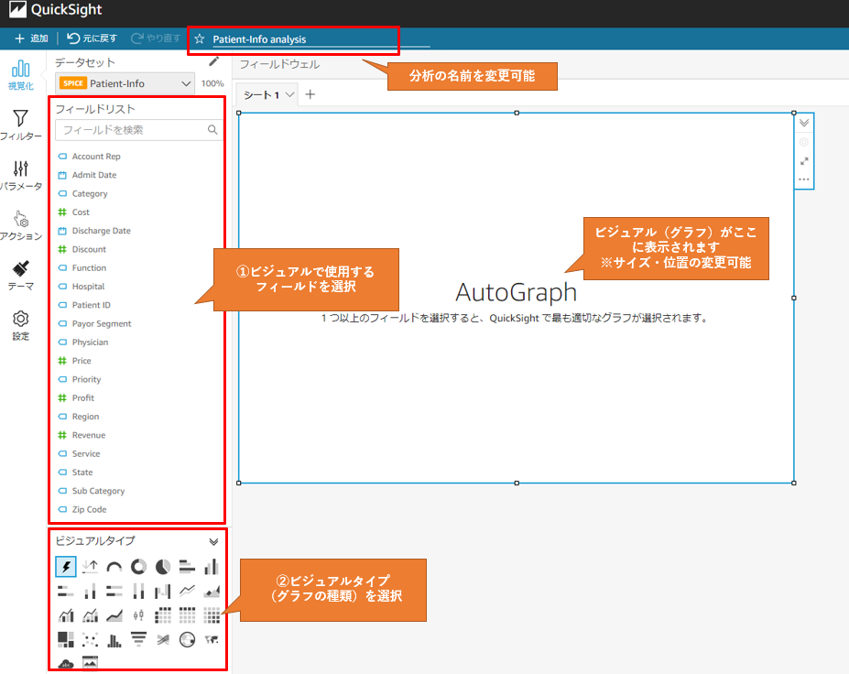Select the AutoGraph lightning visual type
This screenshot has width=849, height=674.
coord(66,567)
